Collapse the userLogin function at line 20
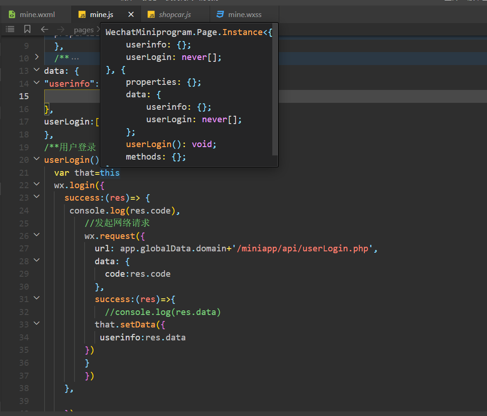The image size is (487, 416). click(37, 159)
